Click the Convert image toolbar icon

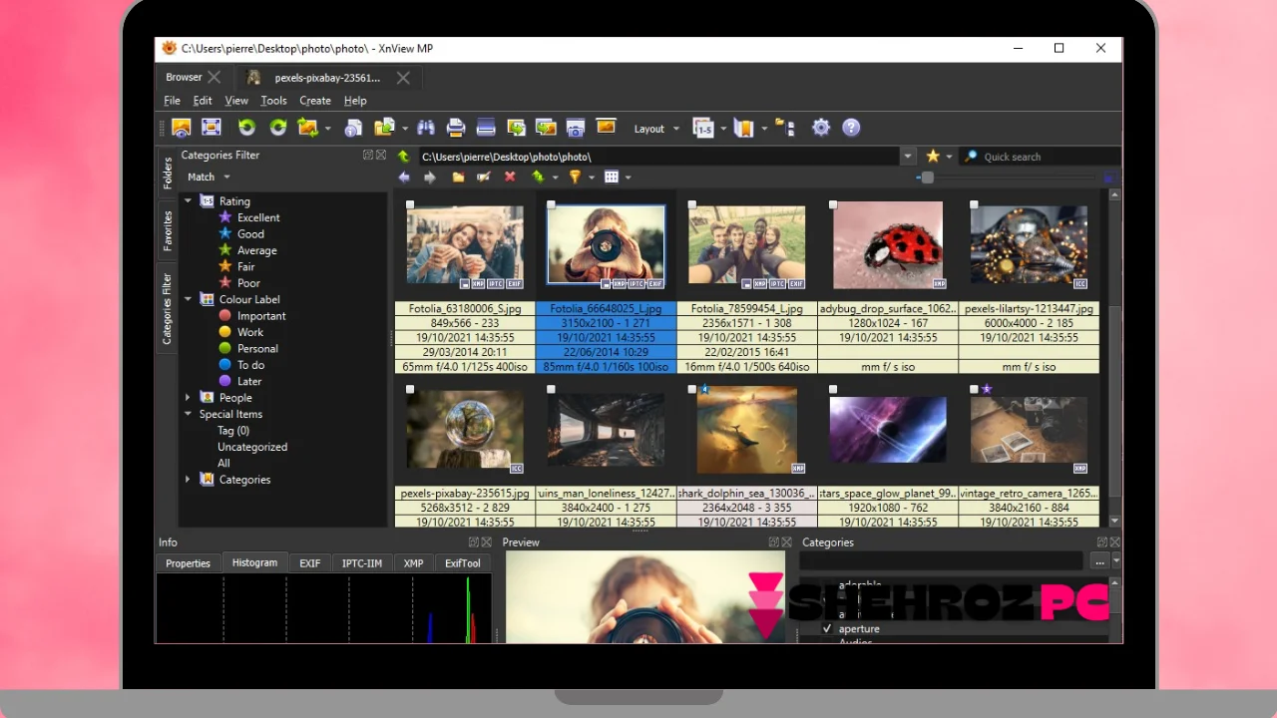pyautogui.click(x=307, y=128)
